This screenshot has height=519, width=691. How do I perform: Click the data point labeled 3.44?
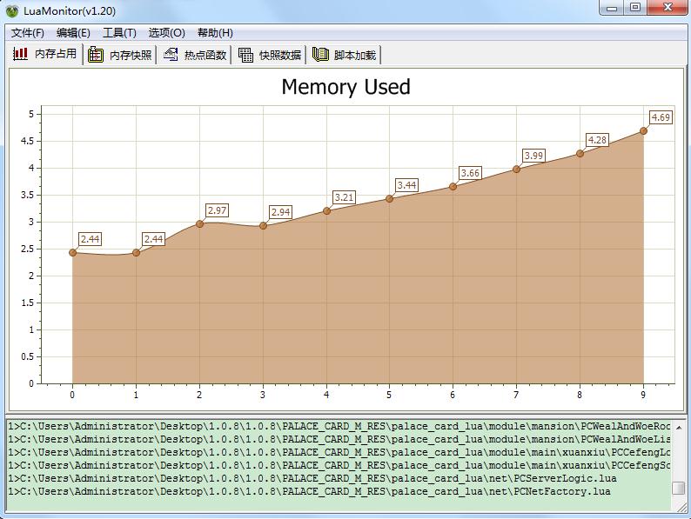(390, 199)
